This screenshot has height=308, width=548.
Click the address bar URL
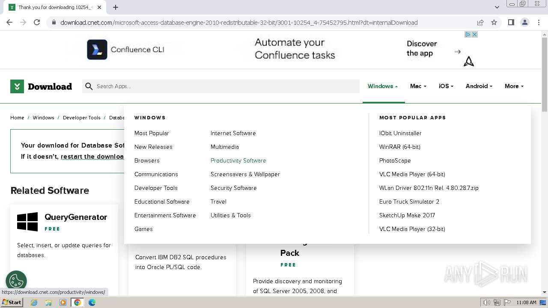tap(239, 23)
